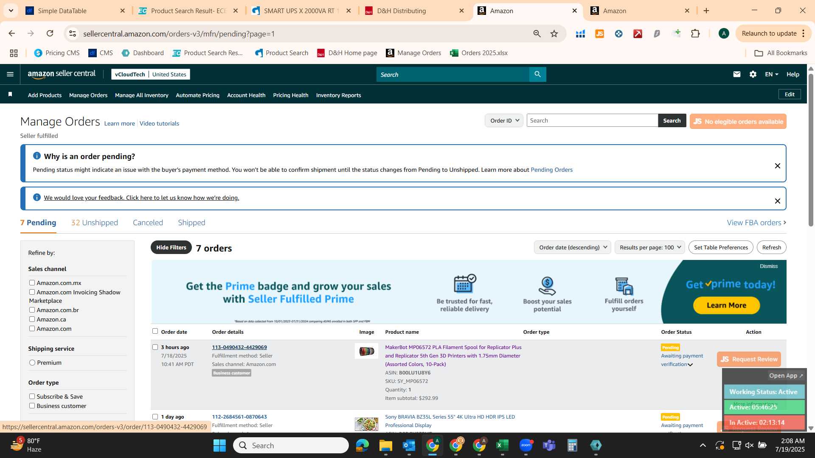Follow the View FBA orders chevron link
This screenshot has height=458, width=815.
click(x=756, y=222)
